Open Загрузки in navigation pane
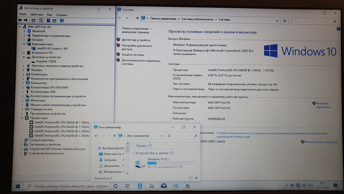Viewport: 344px width, 194px height. coord(110,160)
